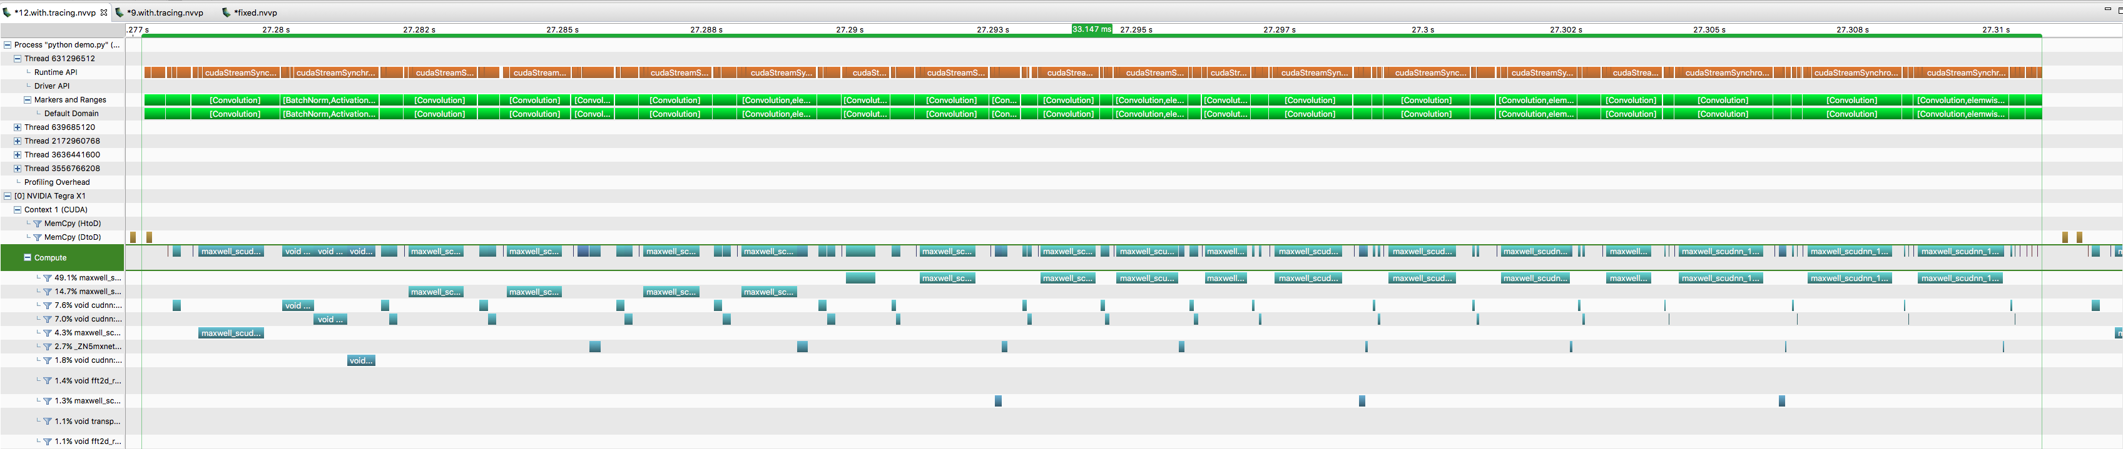Collapse Thread 631296512
Screen dimensions: 2123x449
tap(18, 59)
